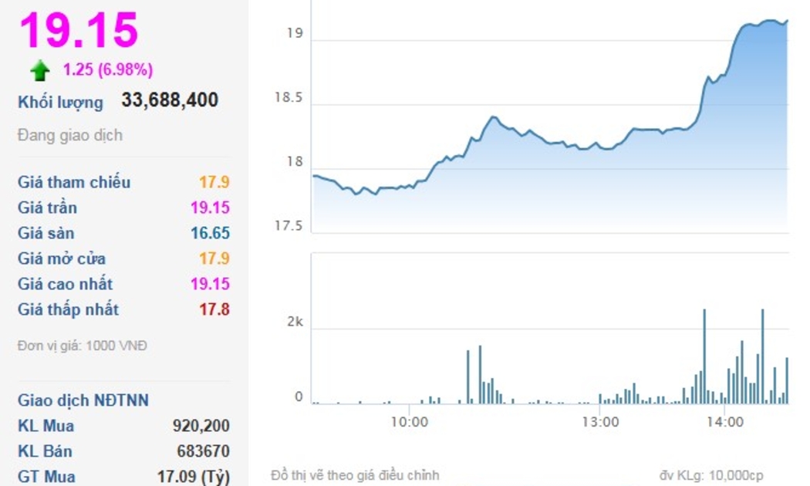Click the green up arrow icon
The image size is (810, 486).
(x=39, y=71)
